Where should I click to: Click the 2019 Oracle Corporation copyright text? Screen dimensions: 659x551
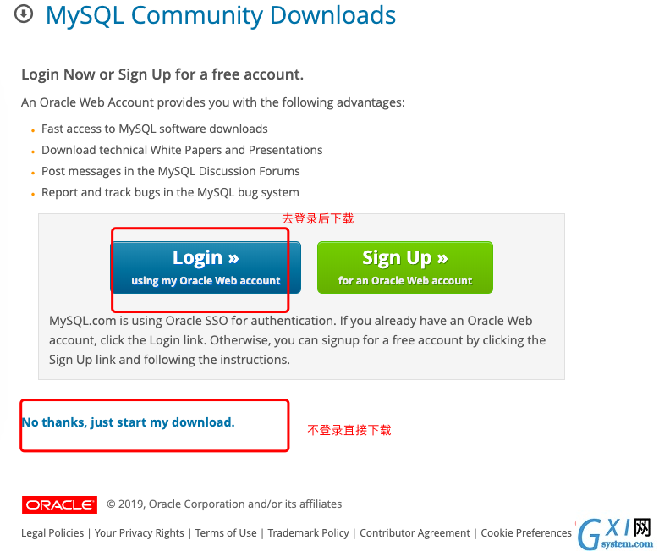tap(224, 504)
